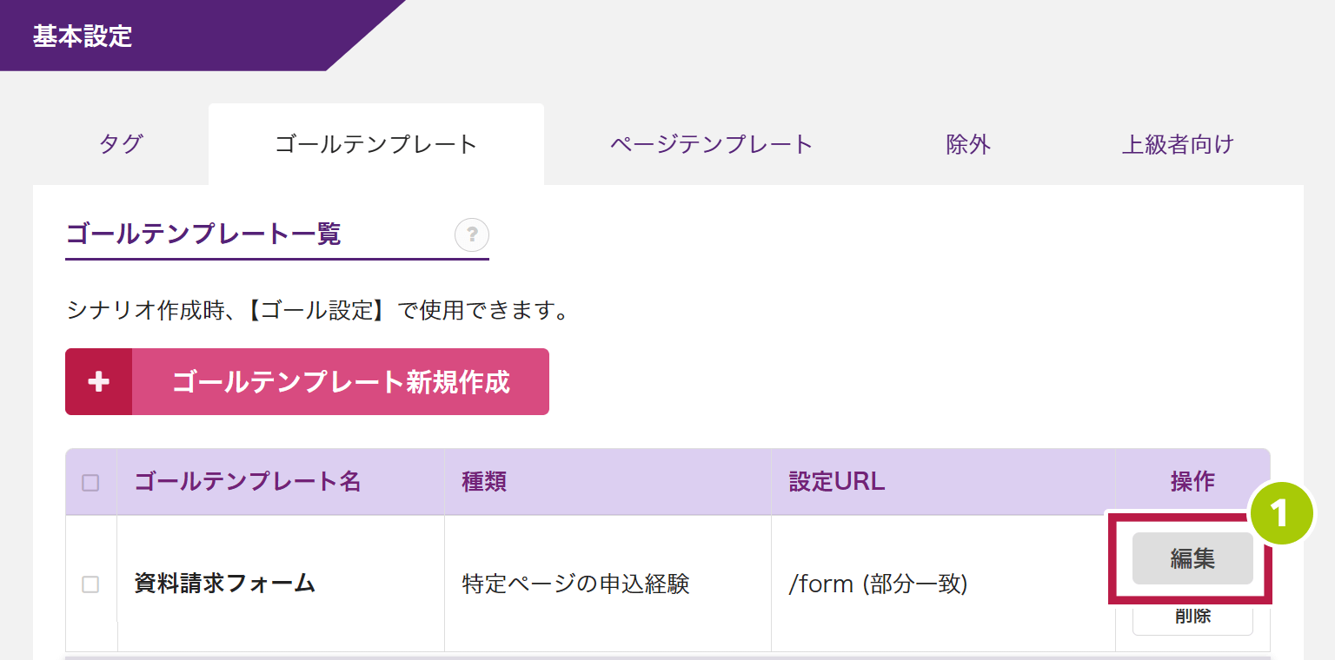Click the 削除 button
The width and height of the screenshot is (1335, 660).
(1192, 618)
